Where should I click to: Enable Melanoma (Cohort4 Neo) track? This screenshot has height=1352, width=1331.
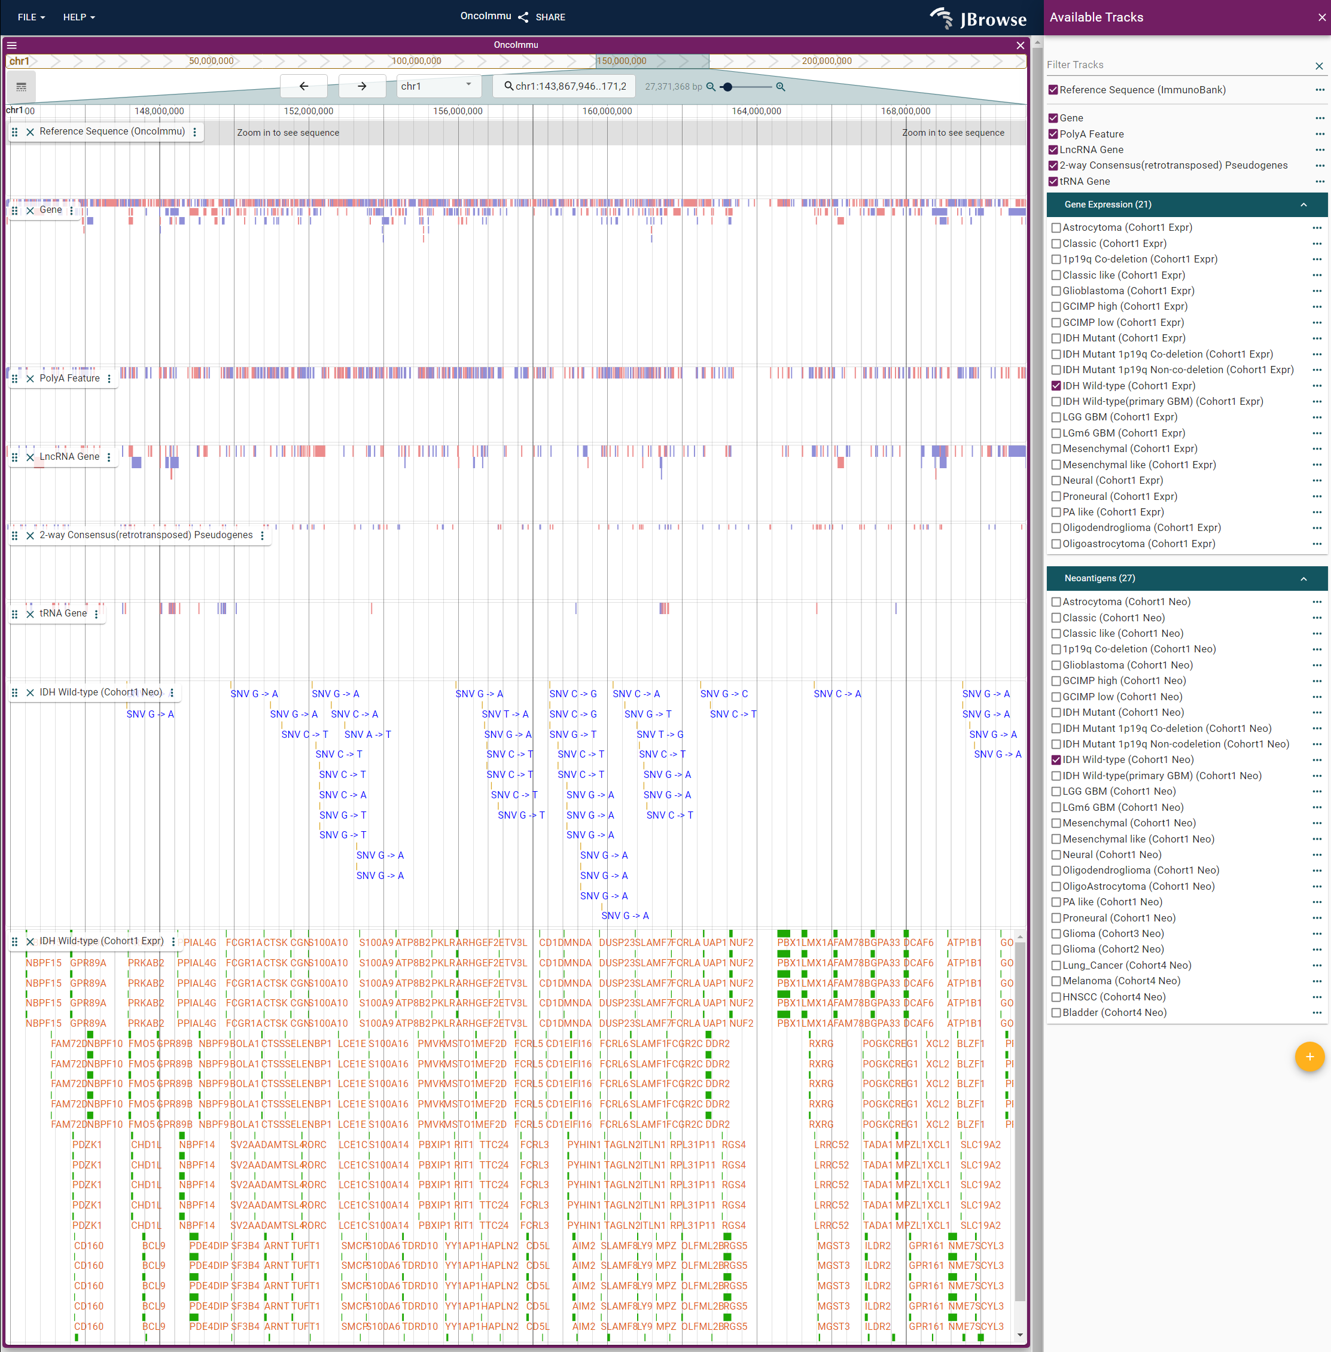click(1056, 981)
